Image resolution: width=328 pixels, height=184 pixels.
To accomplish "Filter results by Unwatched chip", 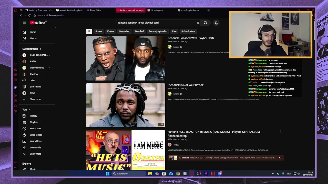I will pos(125,31).
